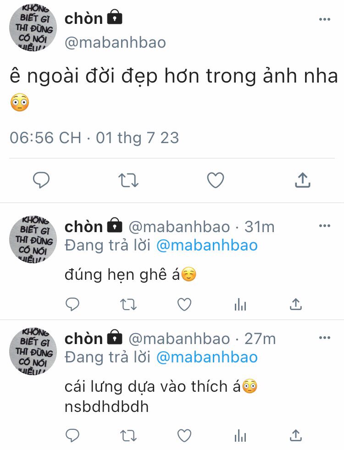Image resolution: width=344 pixels, height=450 pixels.
Task: View analytics of the 27m reply
Action: tap(240, 436)
